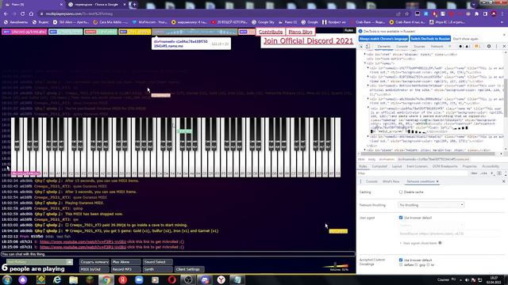Close the DevTools language notification bar
Screen dimensions: 508x285
tap(504, 35)
